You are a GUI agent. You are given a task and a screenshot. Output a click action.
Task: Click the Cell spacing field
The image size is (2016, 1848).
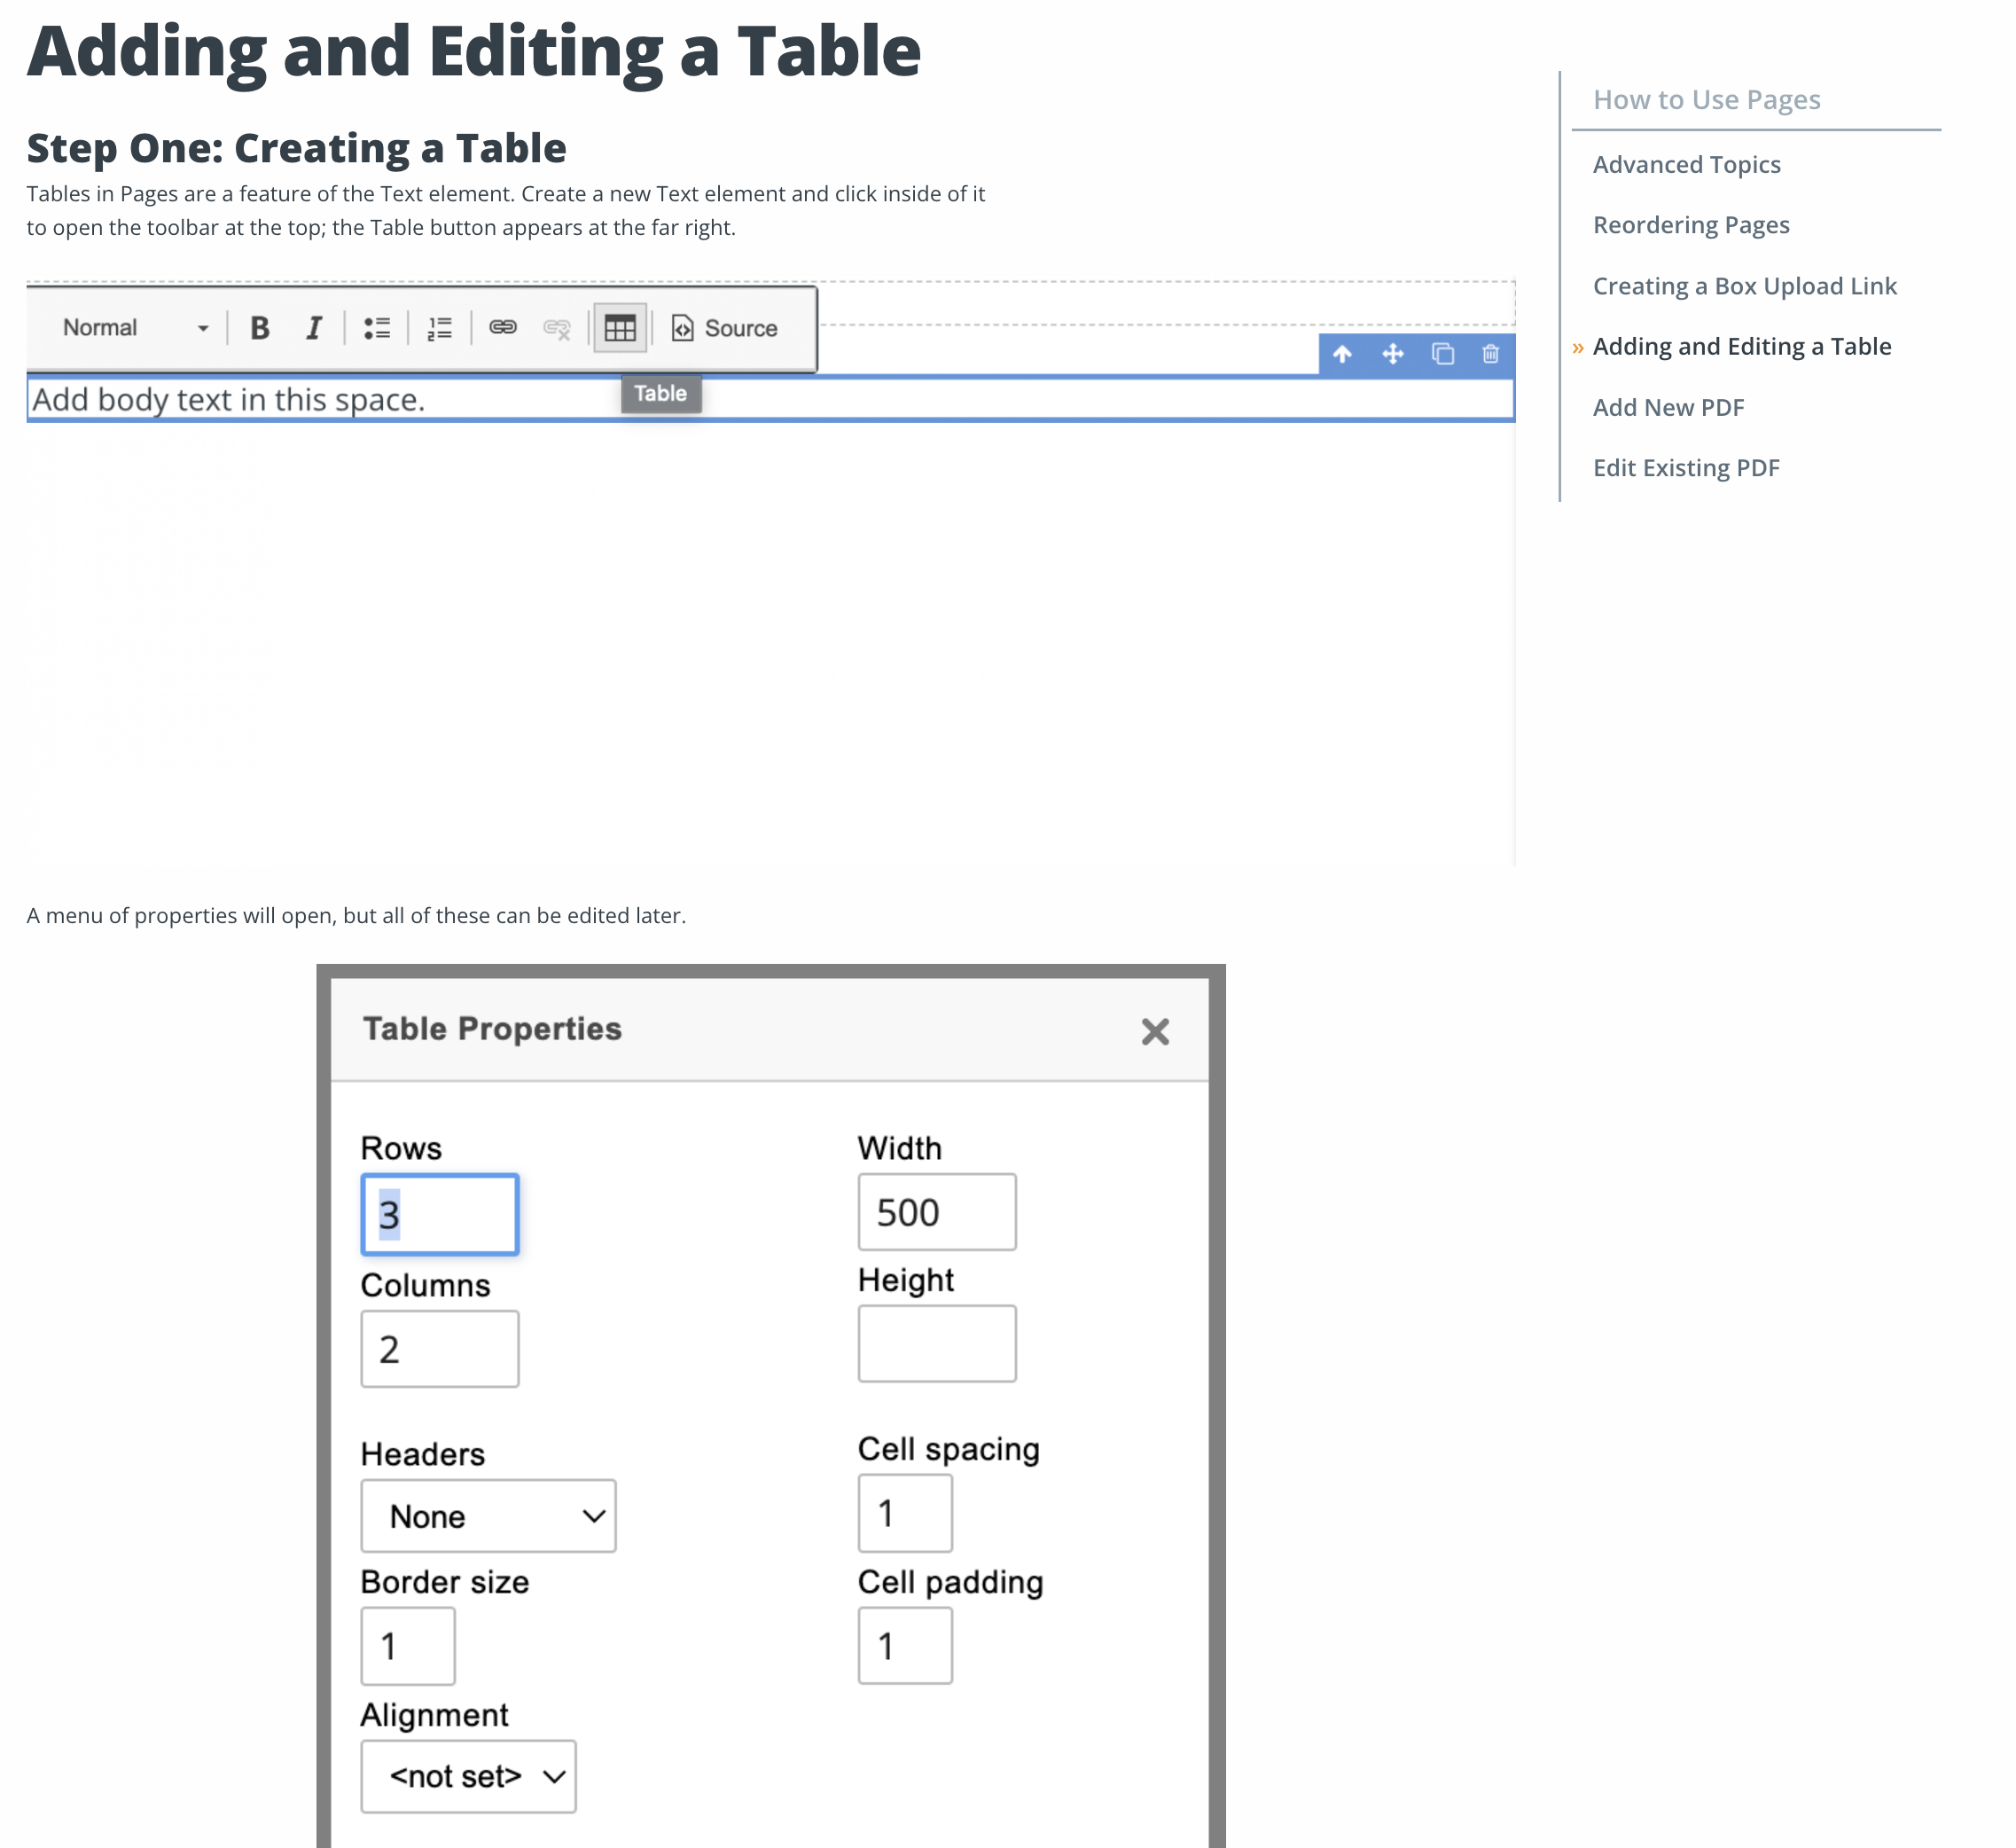pyautogui.click(x=905, y=1513)
